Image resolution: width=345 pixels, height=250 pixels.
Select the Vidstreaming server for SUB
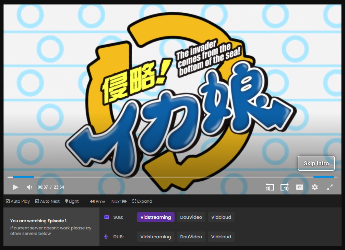coord(156,217)
